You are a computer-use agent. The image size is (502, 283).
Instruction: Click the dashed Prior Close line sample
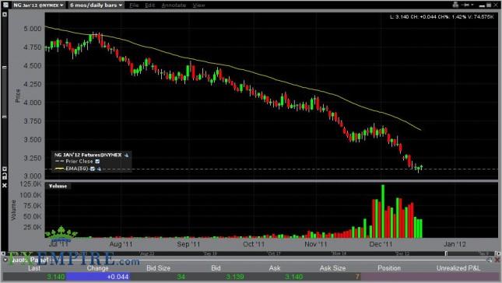click(60, 162)
